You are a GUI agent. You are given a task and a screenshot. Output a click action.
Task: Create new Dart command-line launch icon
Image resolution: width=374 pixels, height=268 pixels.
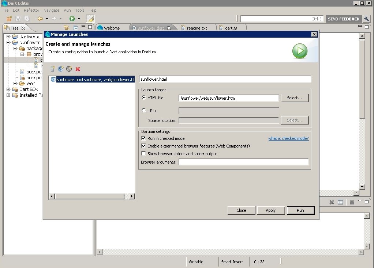click(53, 69)
